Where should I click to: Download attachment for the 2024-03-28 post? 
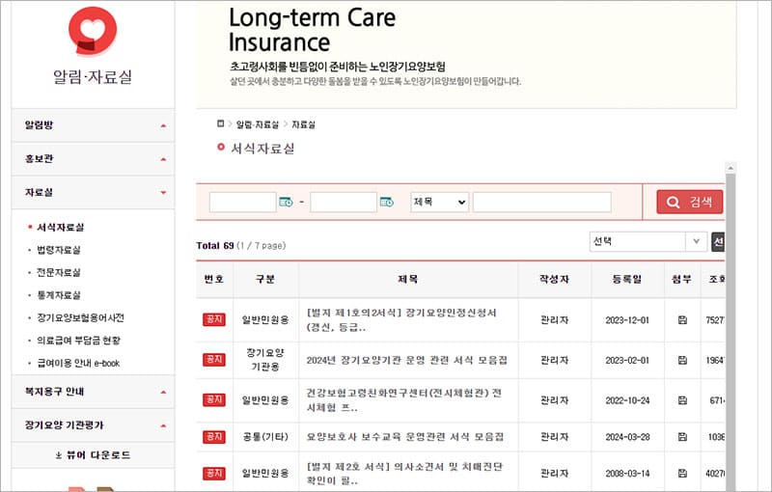tap(682, 437)
